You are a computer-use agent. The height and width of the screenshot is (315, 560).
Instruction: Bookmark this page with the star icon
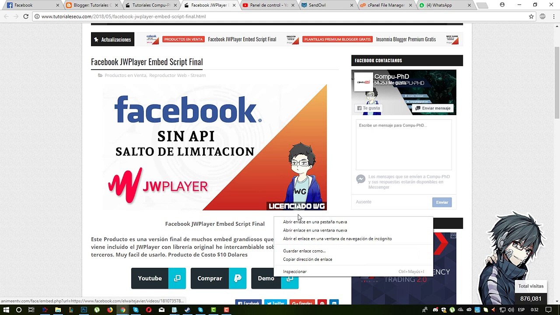coord(531,16)
